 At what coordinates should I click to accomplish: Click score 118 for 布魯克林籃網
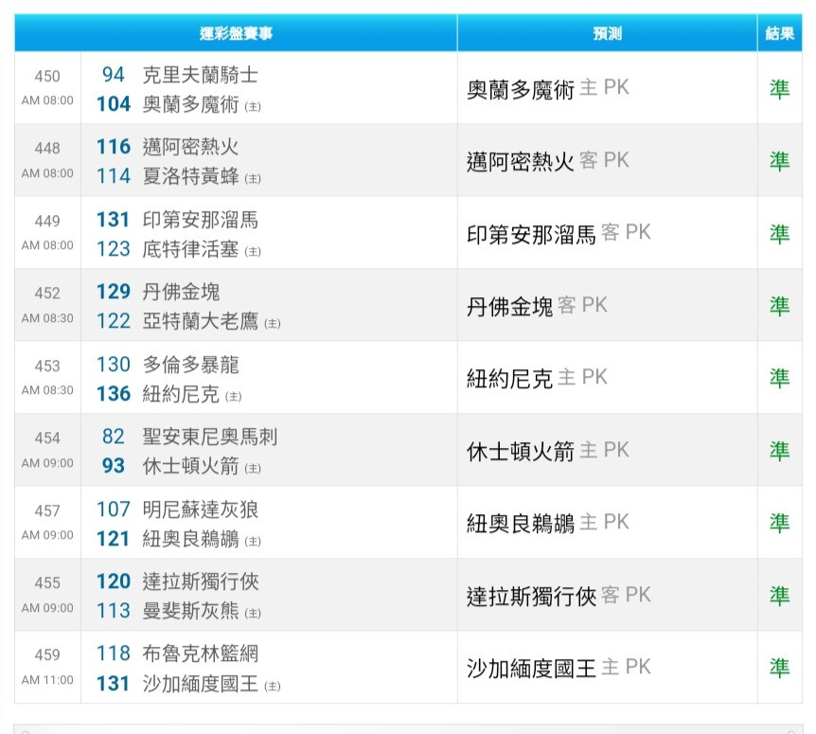coord(114,653)
